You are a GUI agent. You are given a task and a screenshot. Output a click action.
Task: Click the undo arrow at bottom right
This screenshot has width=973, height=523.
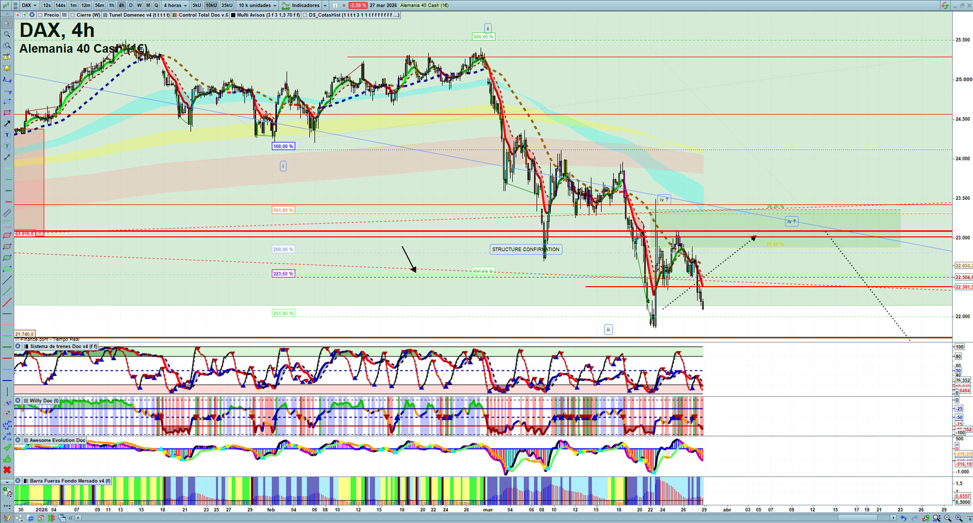[904, 518]
